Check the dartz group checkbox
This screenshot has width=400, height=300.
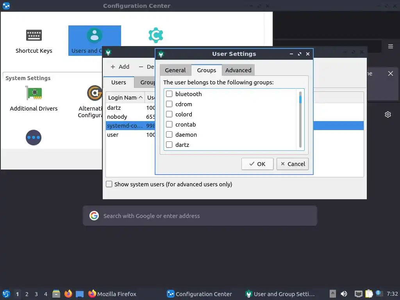point(169,145)
